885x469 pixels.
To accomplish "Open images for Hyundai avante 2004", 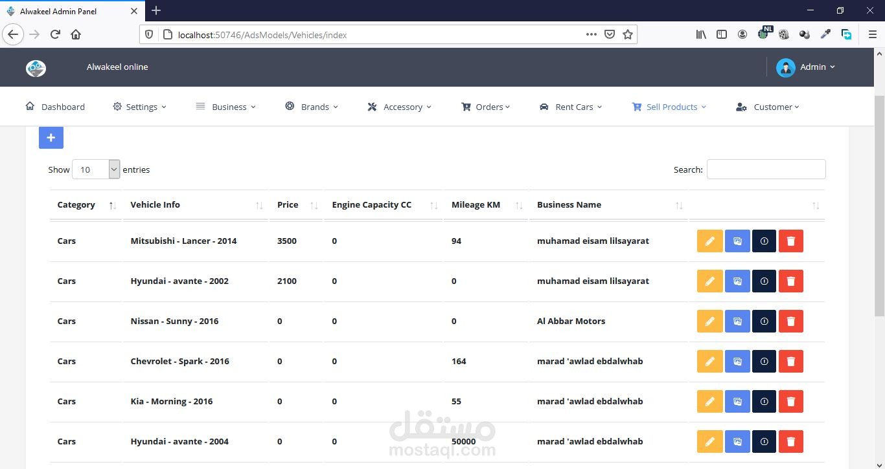I will click(x=737, y=441).
